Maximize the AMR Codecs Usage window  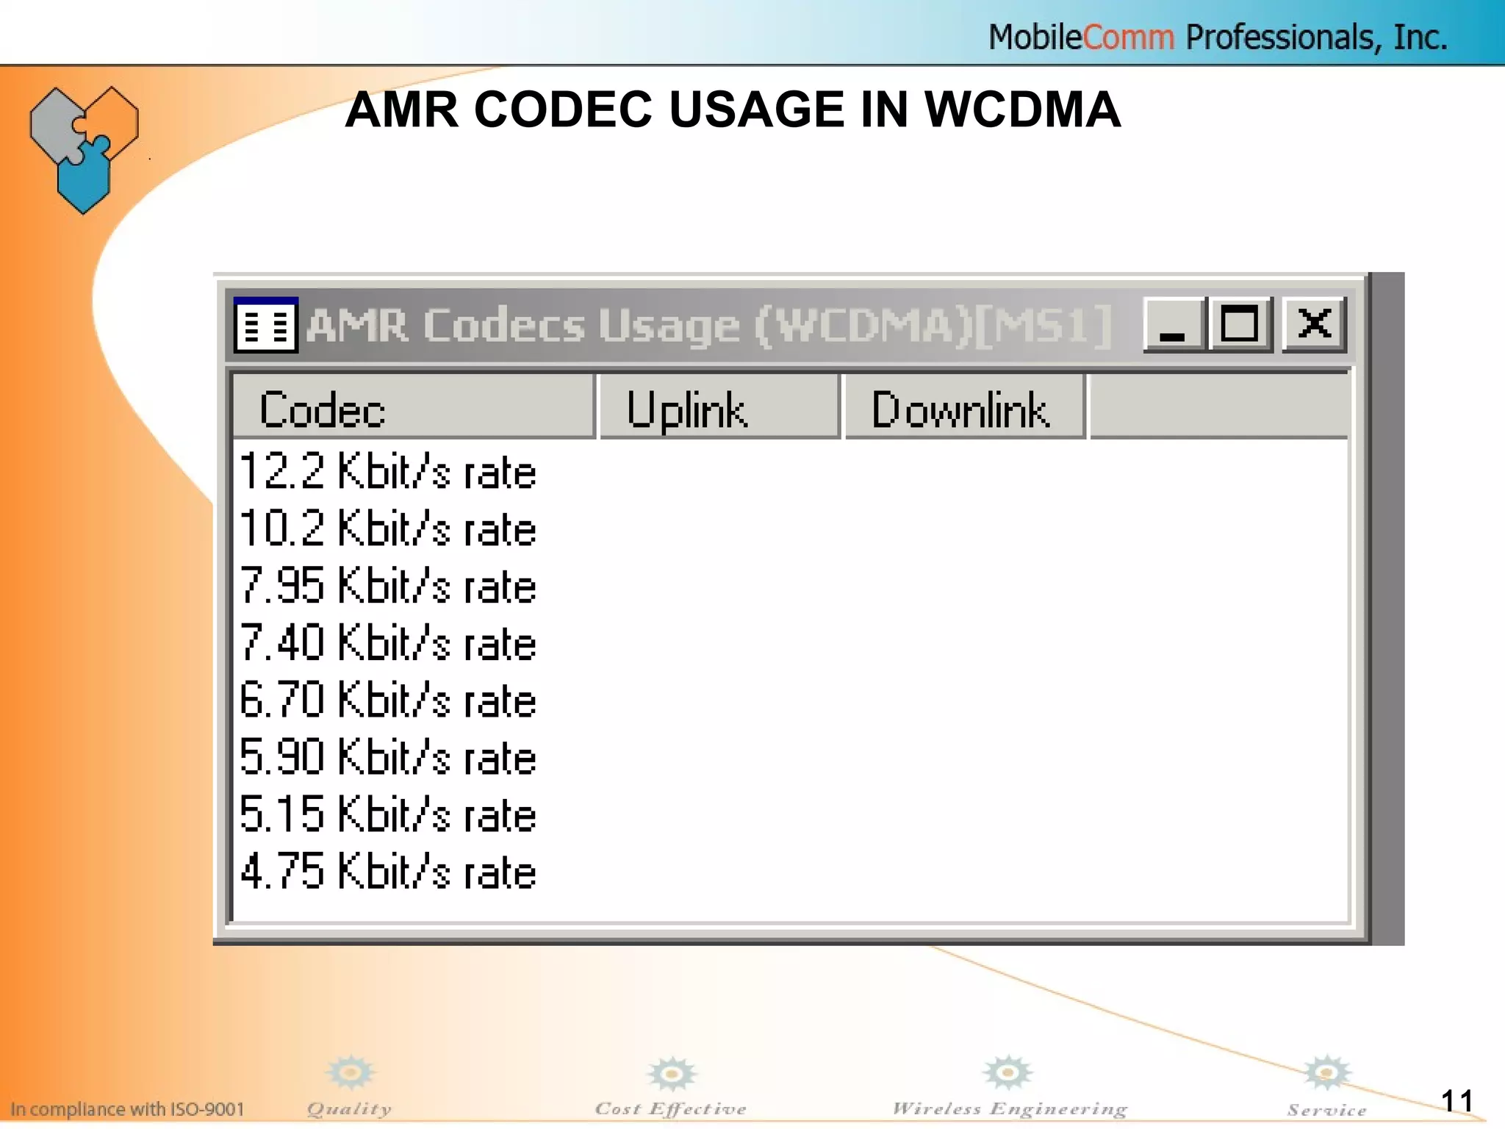click(x=1240, y=324)
